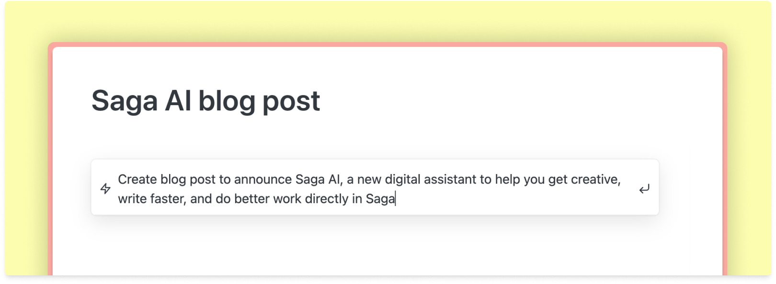Click 'AI' in the page title
776x284 pixels.
178,101
